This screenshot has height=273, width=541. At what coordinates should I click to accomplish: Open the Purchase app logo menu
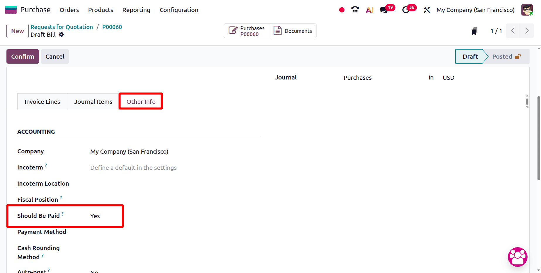pyautogui.click(x=11, y=10)
